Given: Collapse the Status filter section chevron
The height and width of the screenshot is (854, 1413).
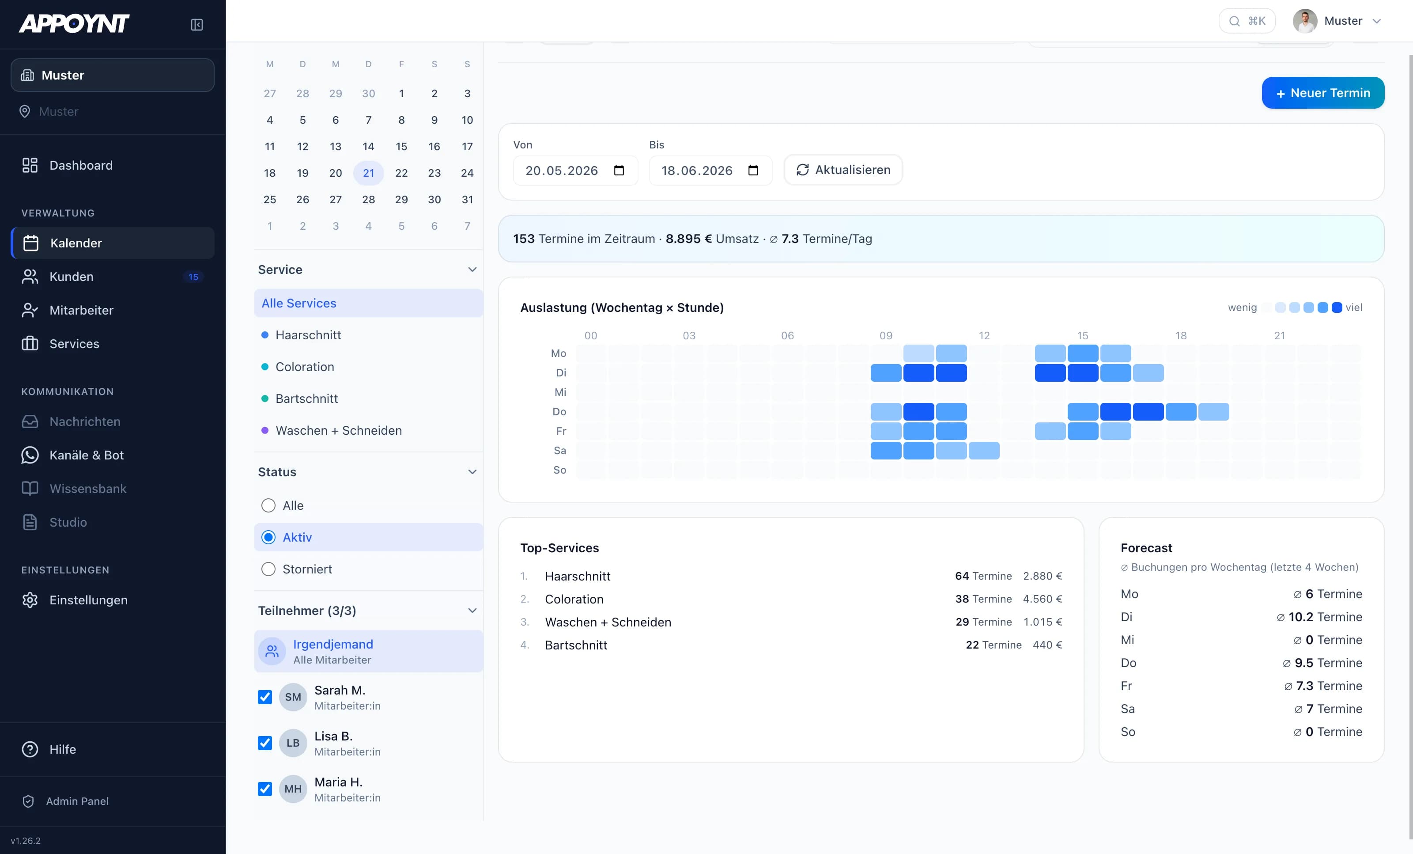Looking at the screenshot, I should pos(472,472).
